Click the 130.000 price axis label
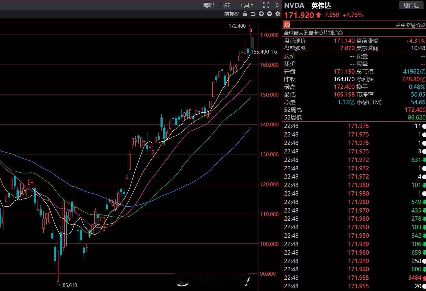The height and width of the screenshot is (291, 426). click(x=269, y=154)
